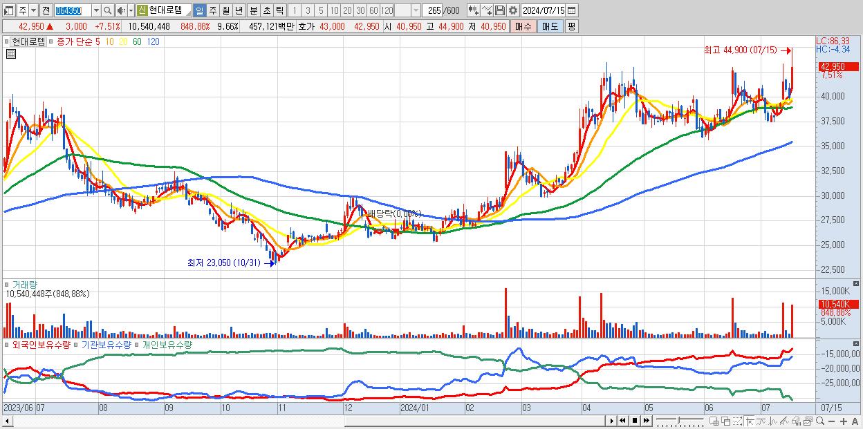Click the add candlestick chart icon
863x429 pixels.
click(x=474, y=10)
